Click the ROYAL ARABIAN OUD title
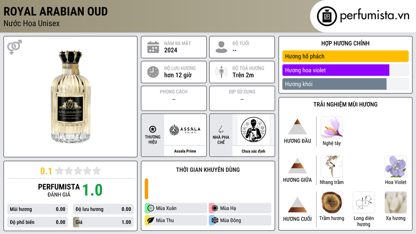The width and height of the screenshot is (416, 234). (x=55, y=11)
